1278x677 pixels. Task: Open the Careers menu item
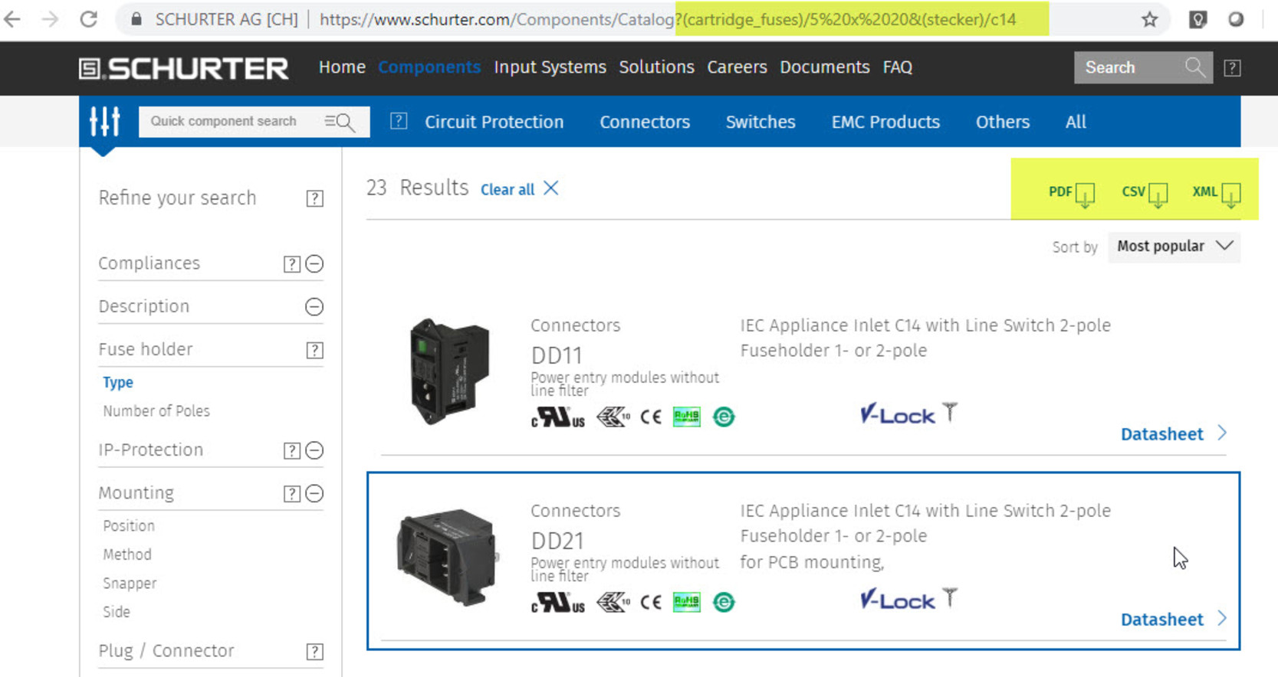[x=737, y=67]
